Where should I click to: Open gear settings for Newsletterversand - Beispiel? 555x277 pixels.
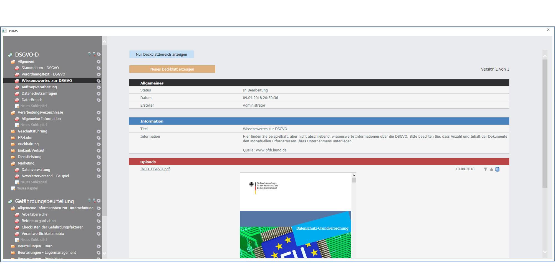[x=99, y=176]
